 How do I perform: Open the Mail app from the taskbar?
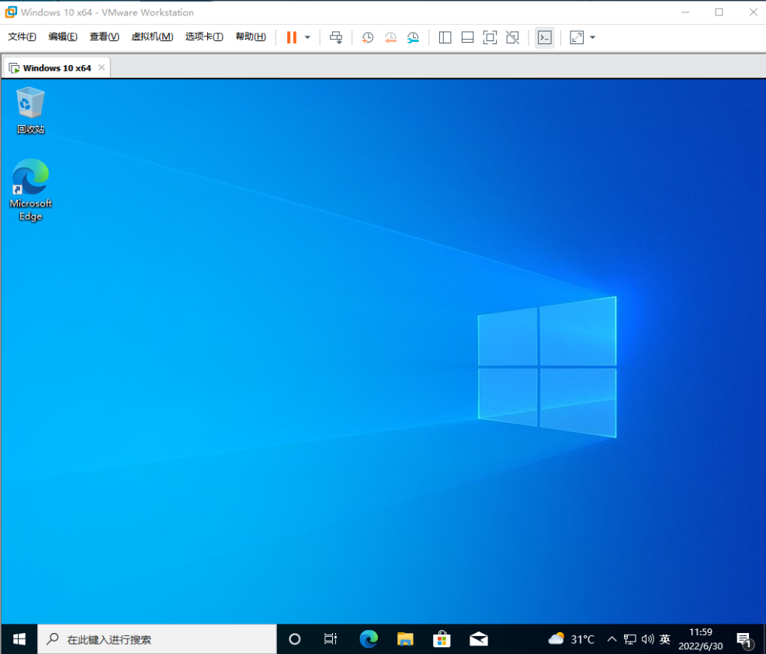tap(479, 638)
